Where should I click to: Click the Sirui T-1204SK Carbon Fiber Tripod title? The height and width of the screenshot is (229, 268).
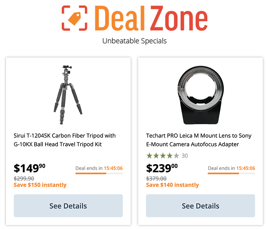(65, 140)
